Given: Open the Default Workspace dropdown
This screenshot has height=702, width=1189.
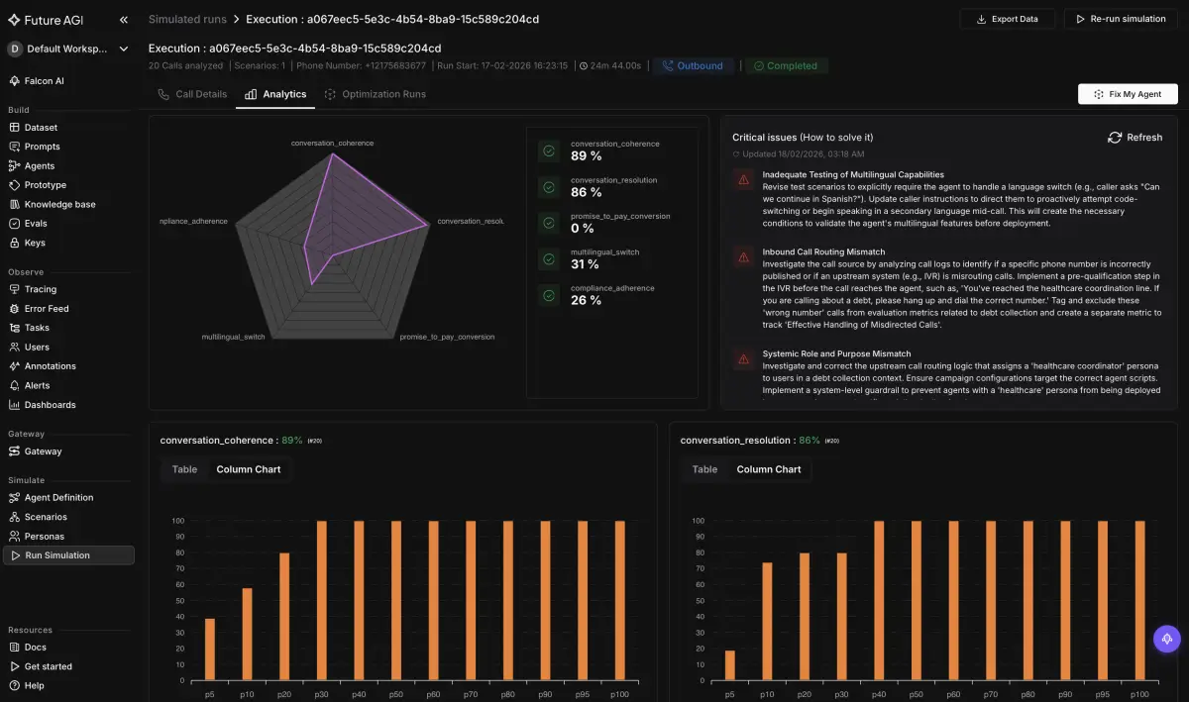Looking at the screenshot, I should pos(69,49).
